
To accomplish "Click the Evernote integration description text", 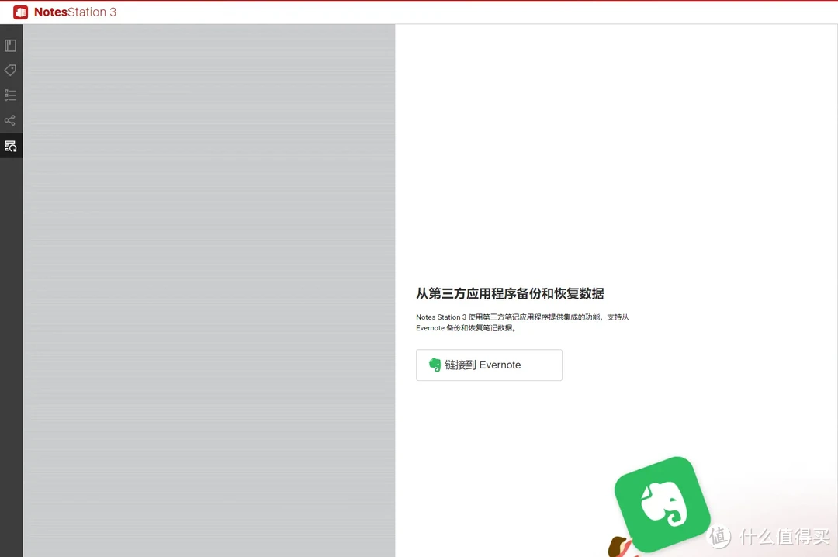I will [x=522, y=322].
